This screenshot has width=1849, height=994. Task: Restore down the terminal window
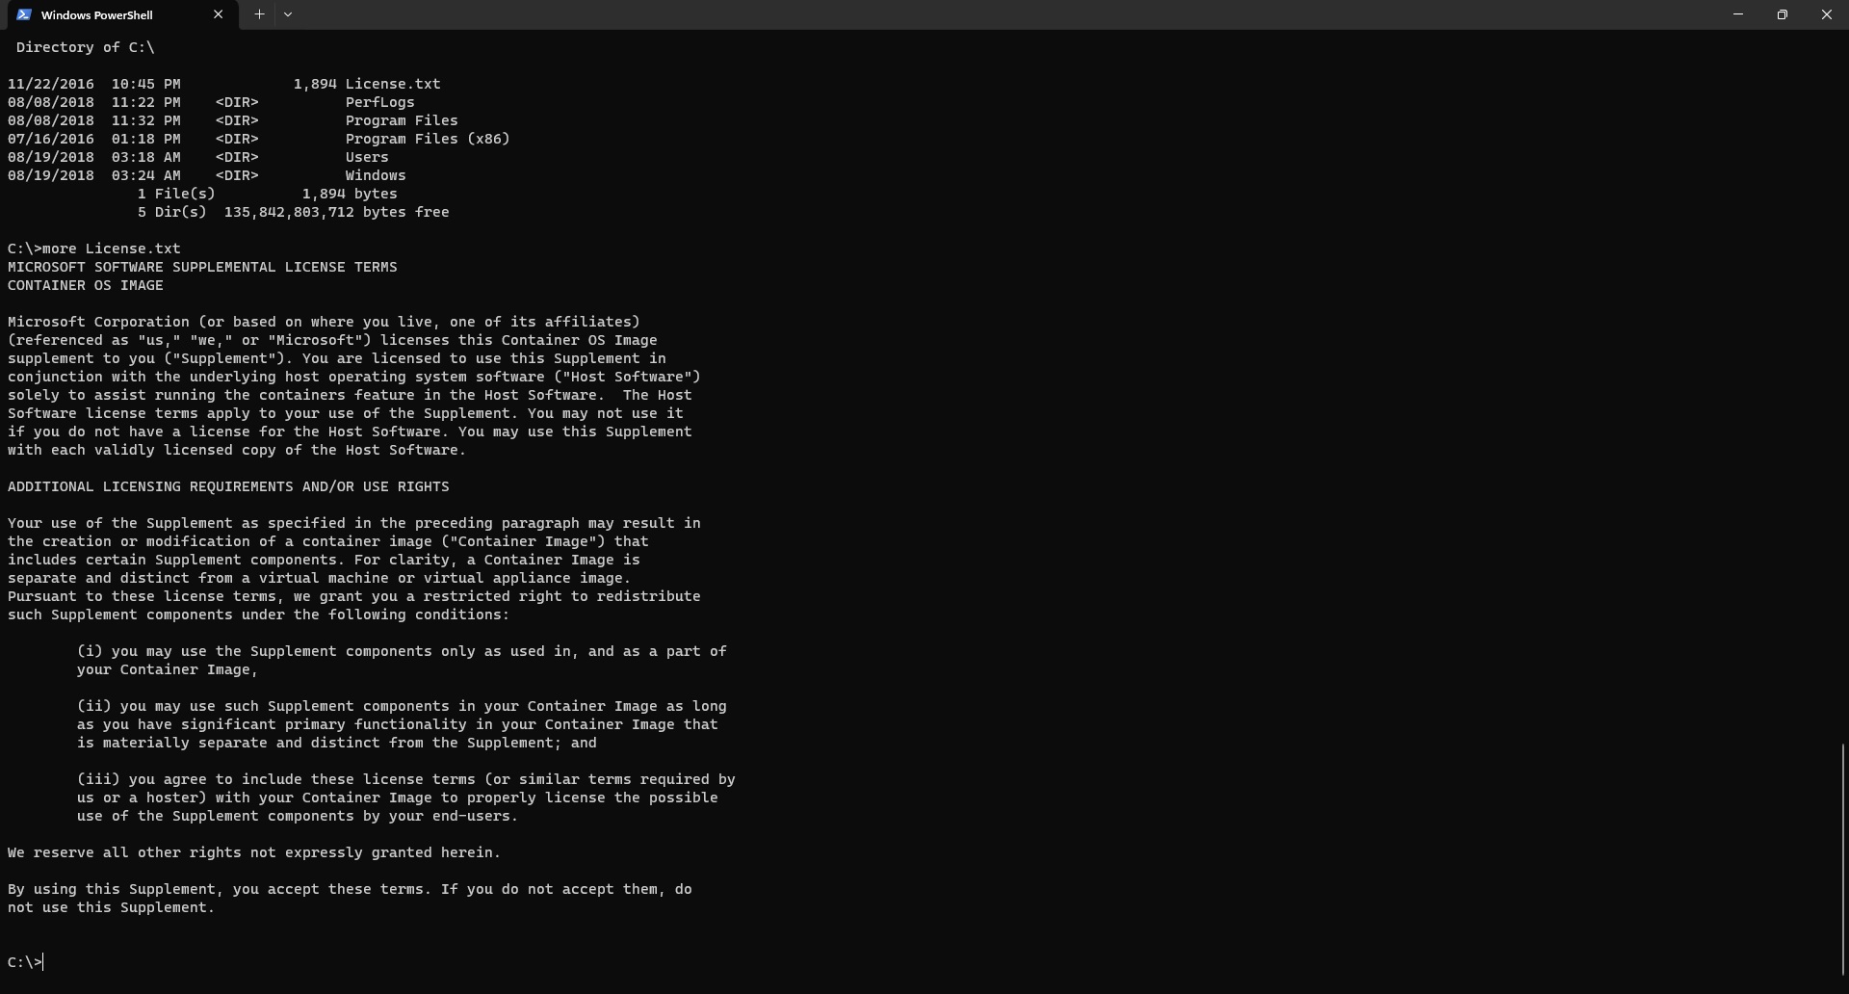(1783, 14)
